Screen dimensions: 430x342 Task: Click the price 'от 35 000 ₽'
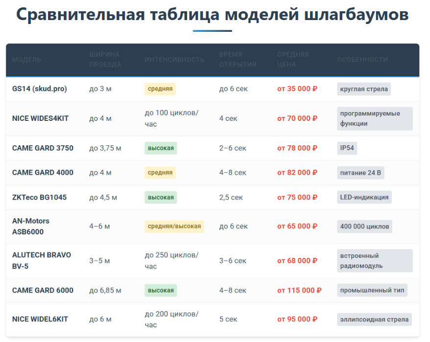pos(297,89)
